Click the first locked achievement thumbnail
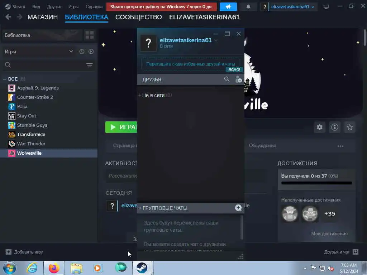Viewport: 367px width, 275px height. click(290, 214)
